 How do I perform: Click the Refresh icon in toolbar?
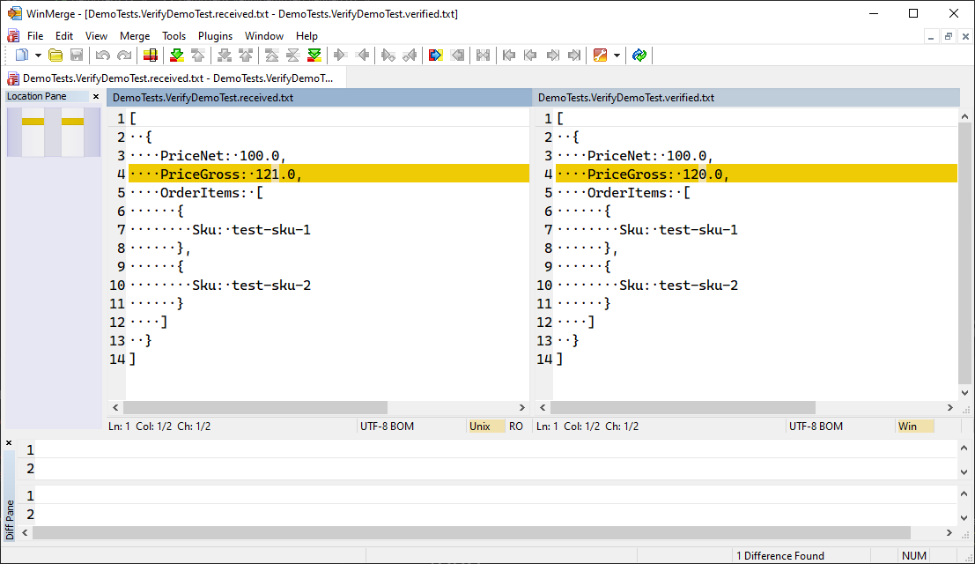click(639, 56)
